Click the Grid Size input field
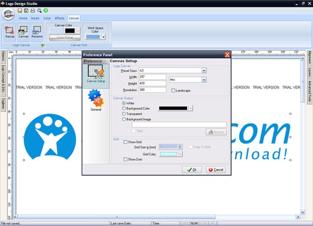 (x=168, y=147)
